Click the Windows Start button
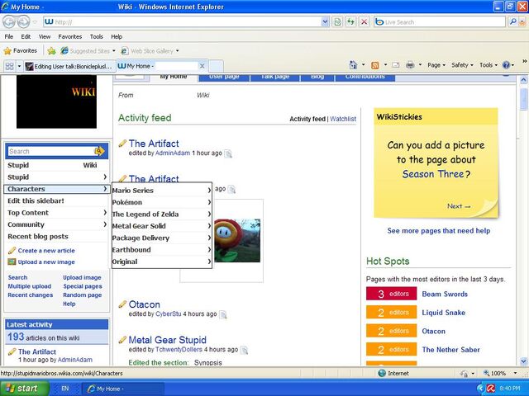Screen dimensions: 529x396 25,389
